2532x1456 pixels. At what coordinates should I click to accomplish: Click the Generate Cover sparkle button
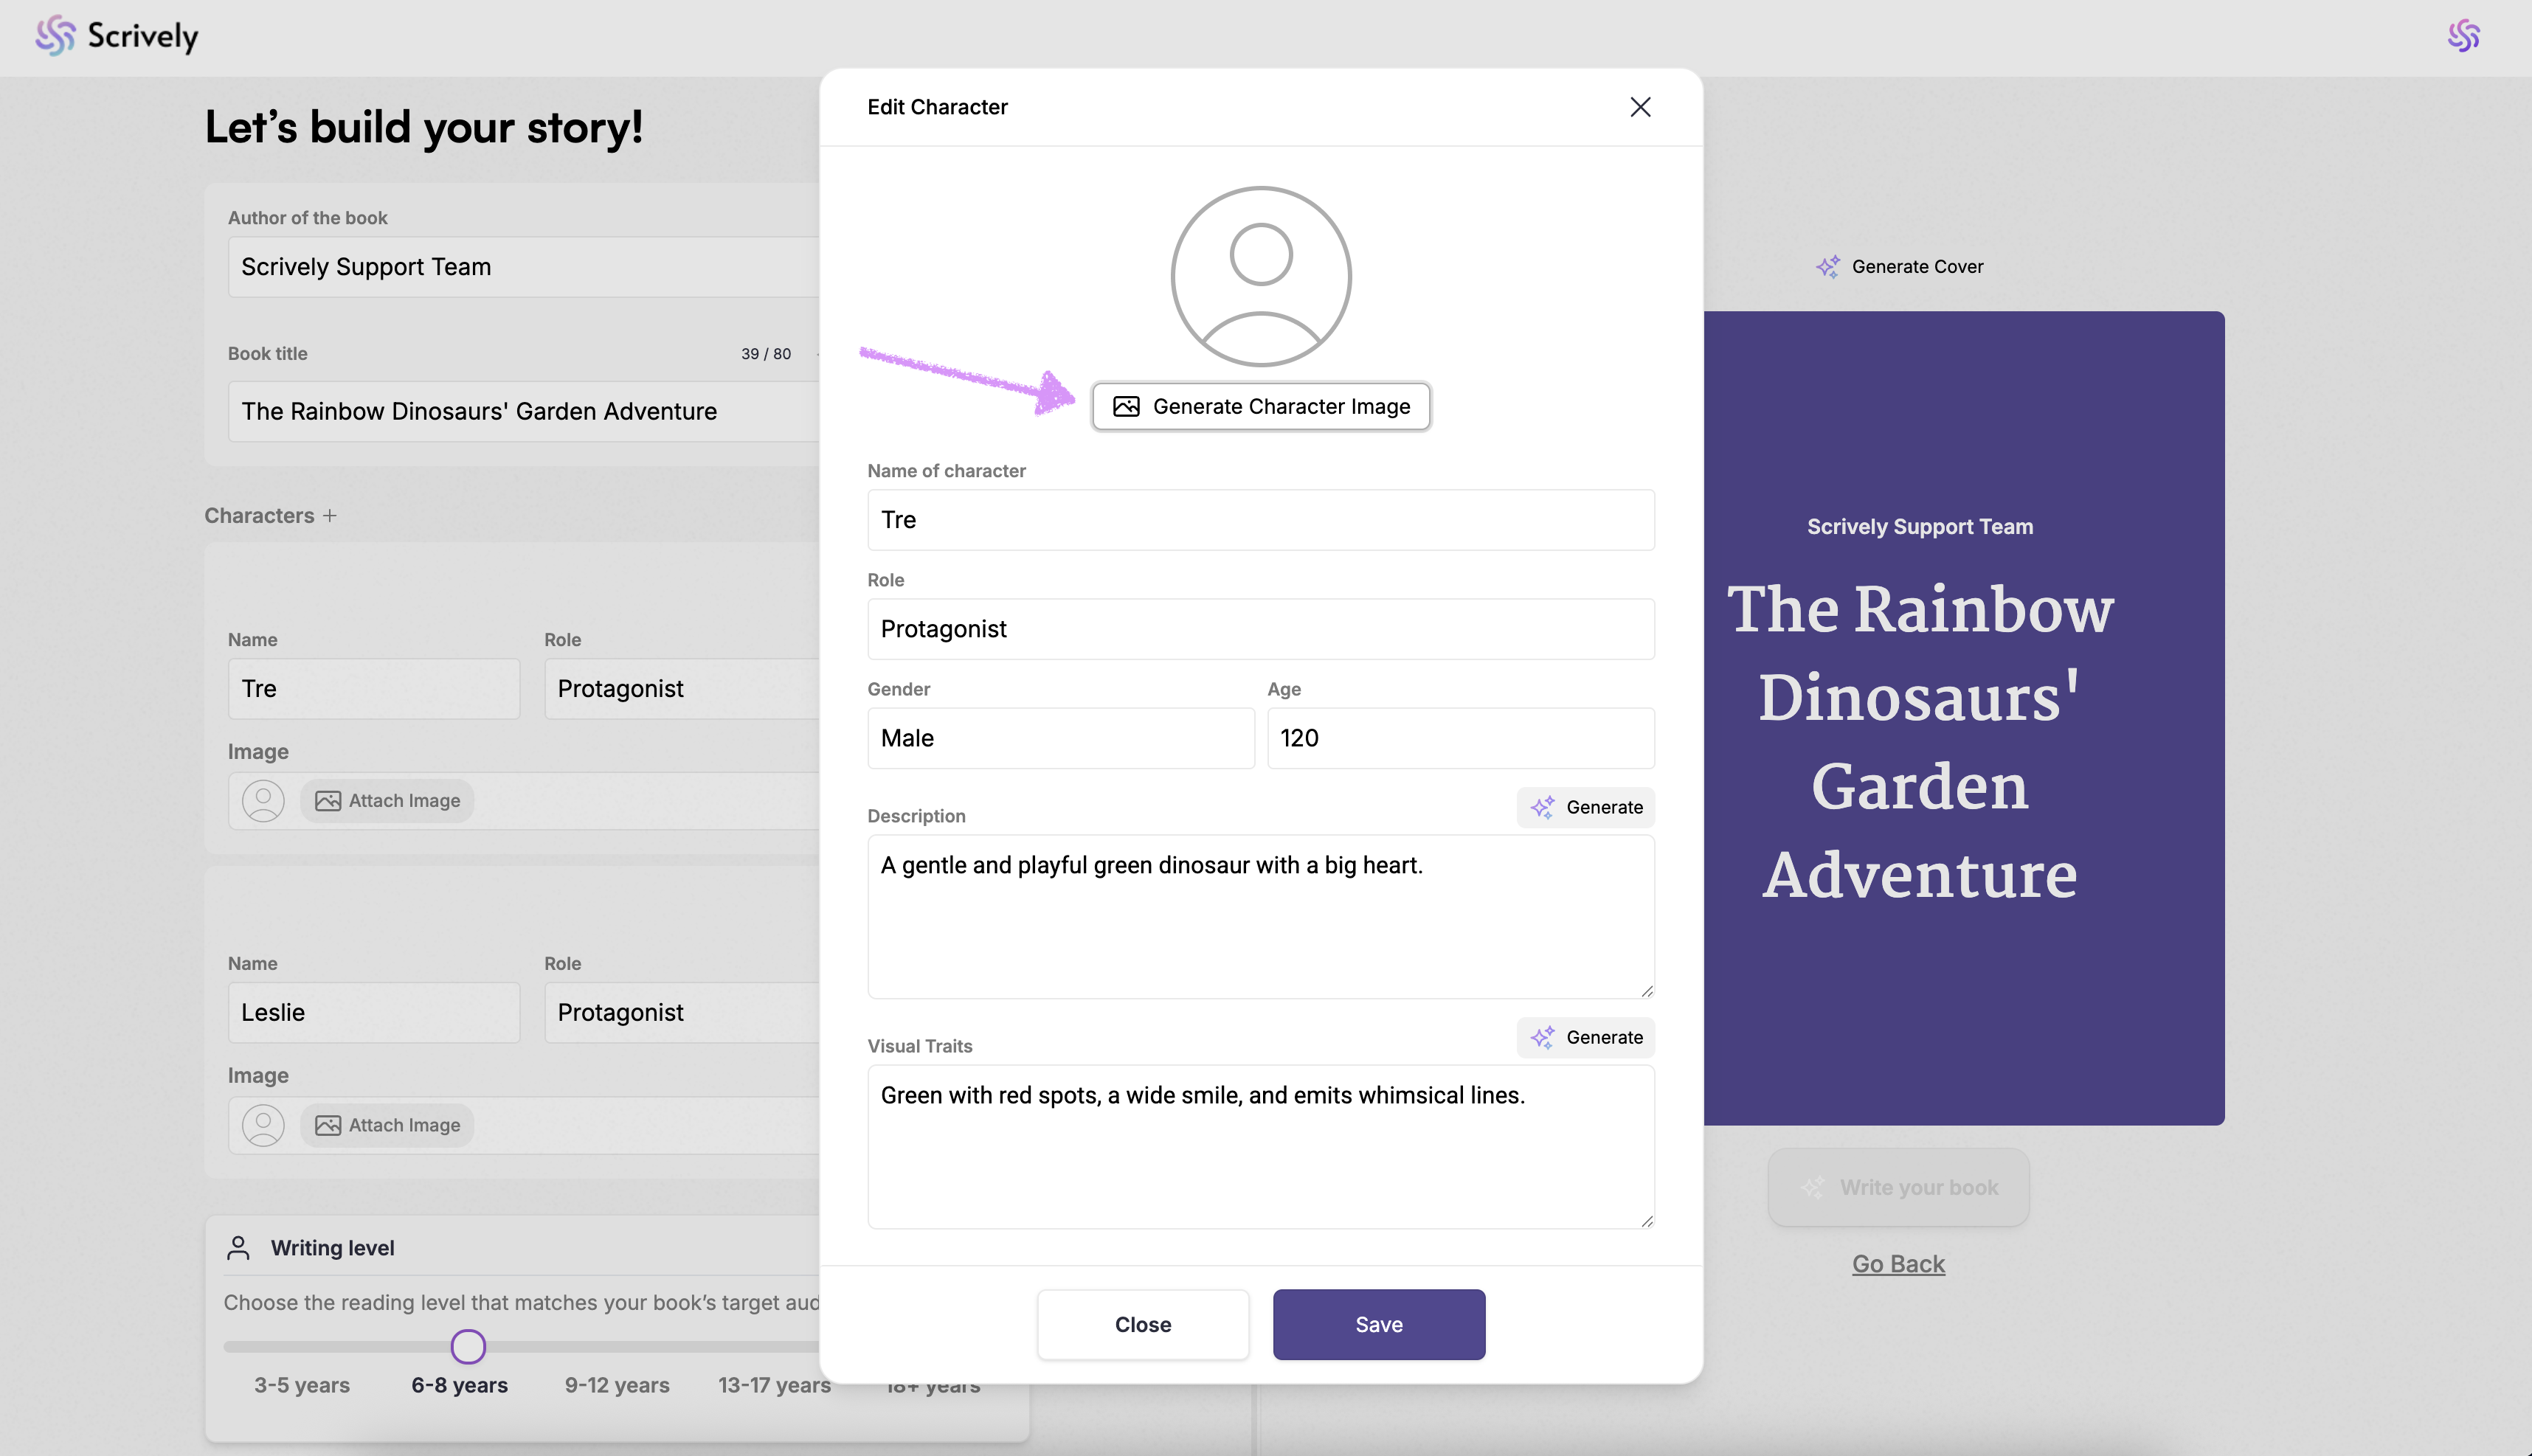coord(1900,267)
